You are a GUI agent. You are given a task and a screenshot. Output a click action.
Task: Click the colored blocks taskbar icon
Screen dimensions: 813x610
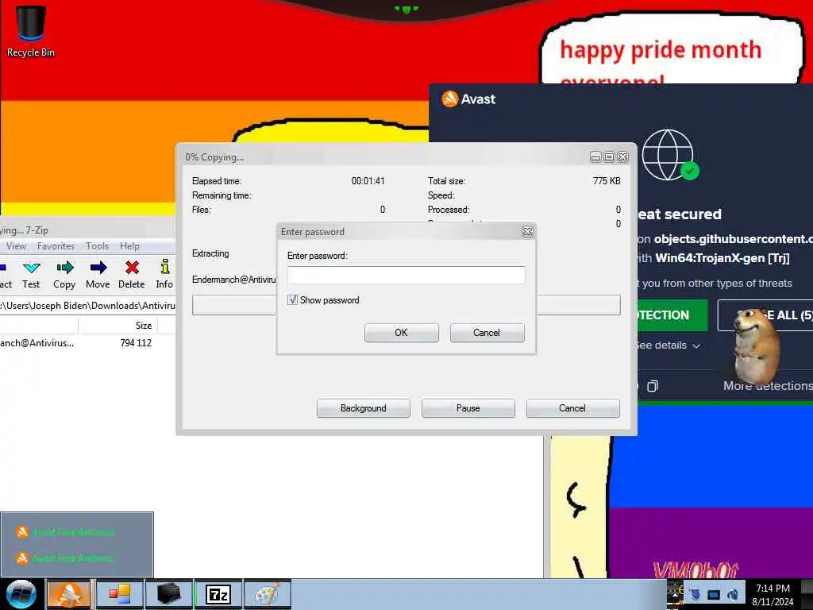(x=119, y=594)
